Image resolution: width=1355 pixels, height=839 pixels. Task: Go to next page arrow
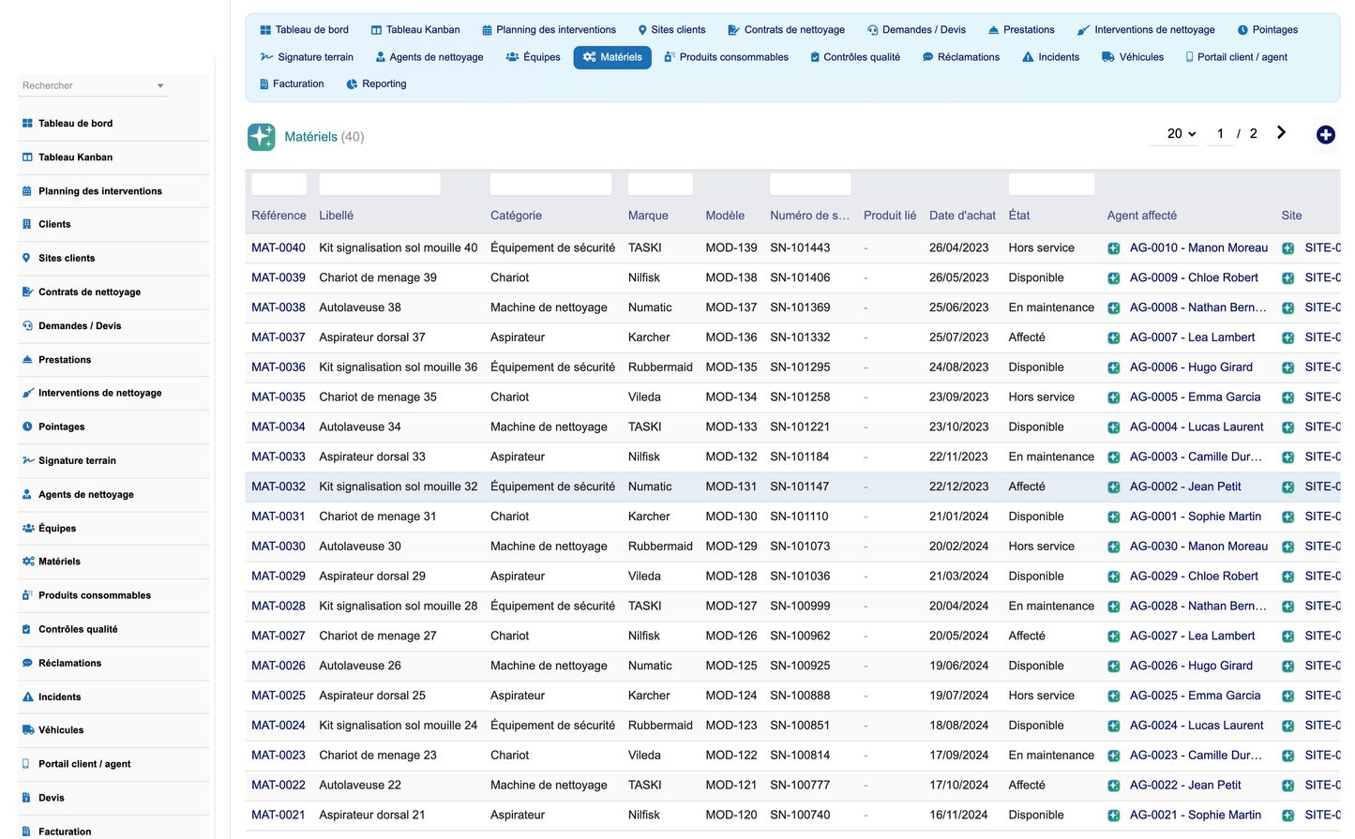(x=1281, y=133)
